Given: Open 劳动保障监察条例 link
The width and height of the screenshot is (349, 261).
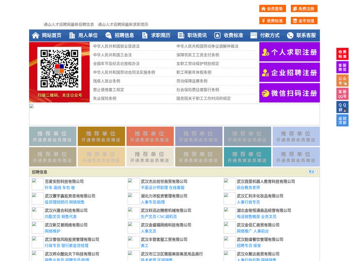Looking at the screenshot, I should (192, 81).
